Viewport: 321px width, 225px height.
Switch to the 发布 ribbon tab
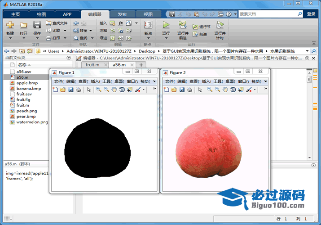122,14
